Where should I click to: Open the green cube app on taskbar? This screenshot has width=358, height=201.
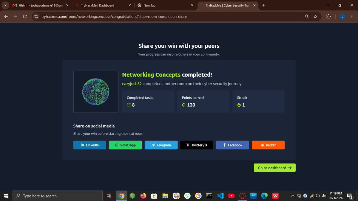pos(133,196)
